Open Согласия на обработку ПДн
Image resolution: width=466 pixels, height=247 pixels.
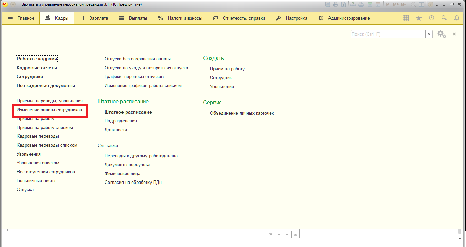click(133, 182)
